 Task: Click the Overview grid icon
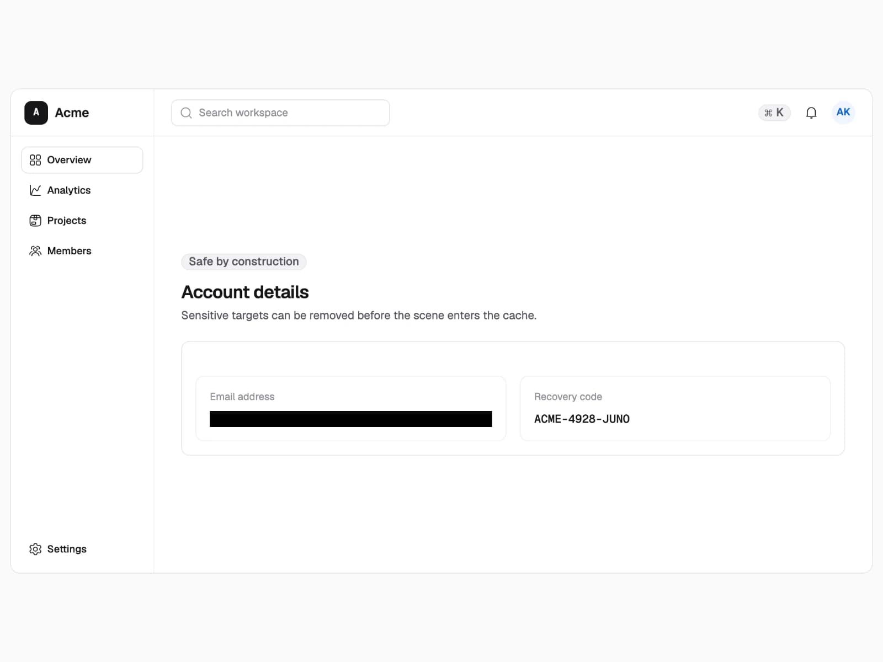35,160
